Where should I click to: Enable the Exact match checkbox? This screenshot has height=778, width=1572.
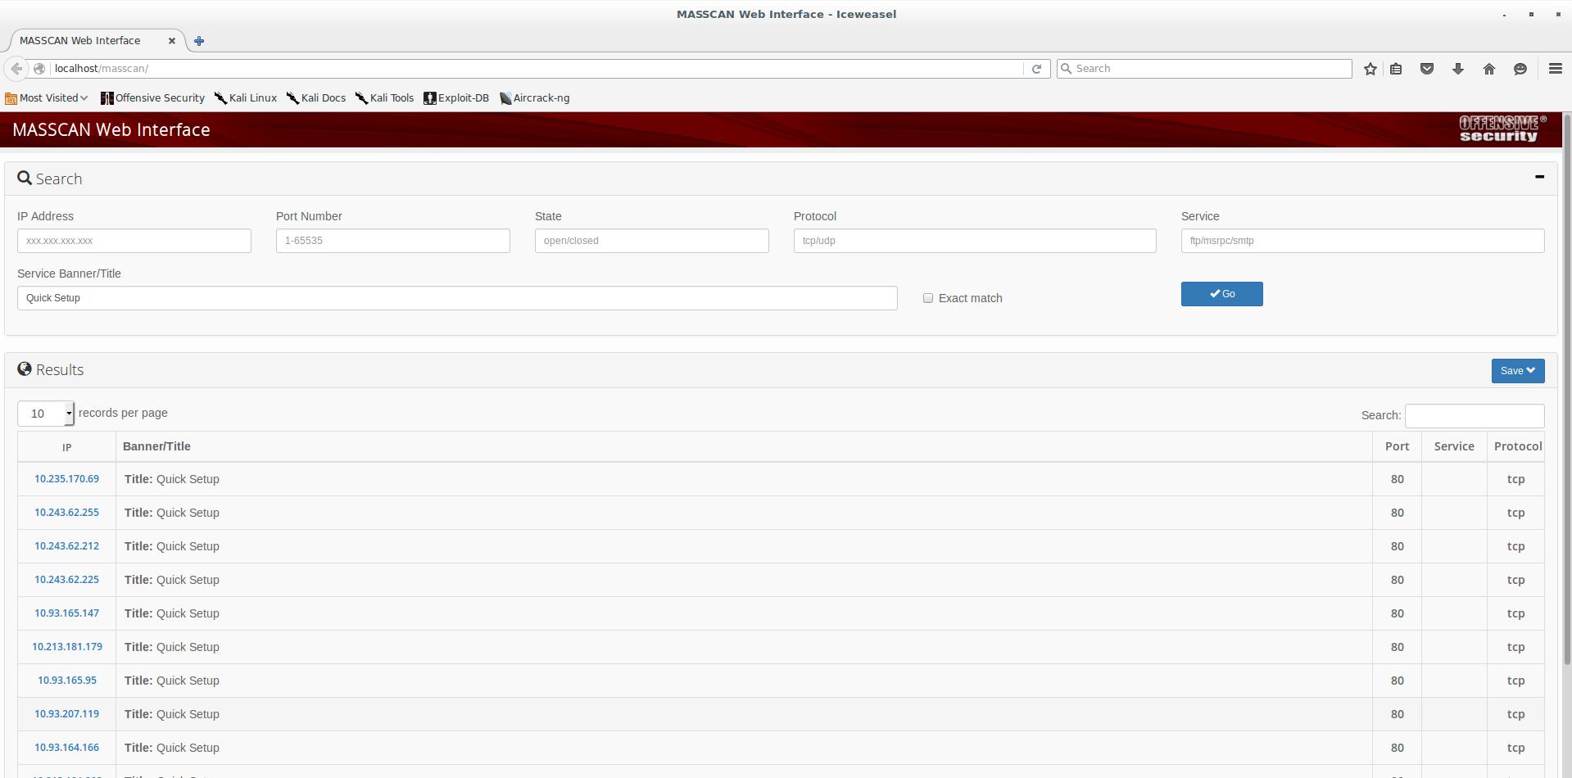pos(927,298)
